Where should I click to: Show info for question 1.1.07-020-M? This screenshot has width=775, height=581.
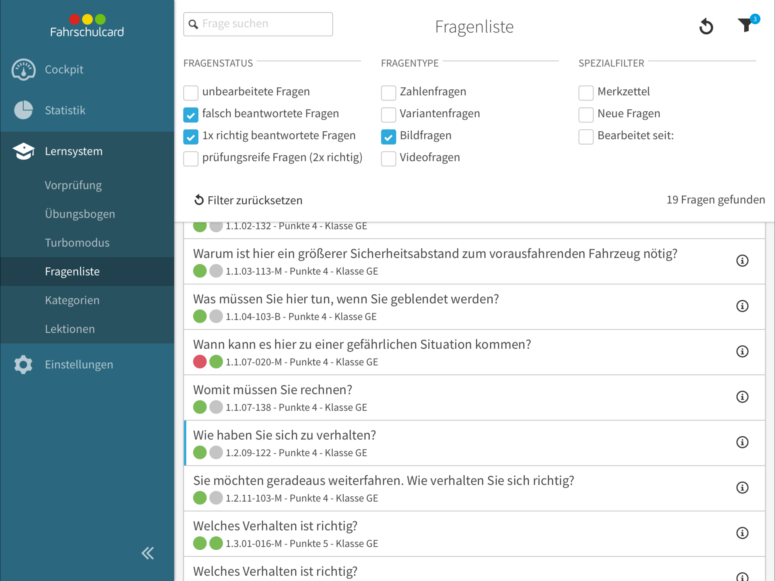742,351
